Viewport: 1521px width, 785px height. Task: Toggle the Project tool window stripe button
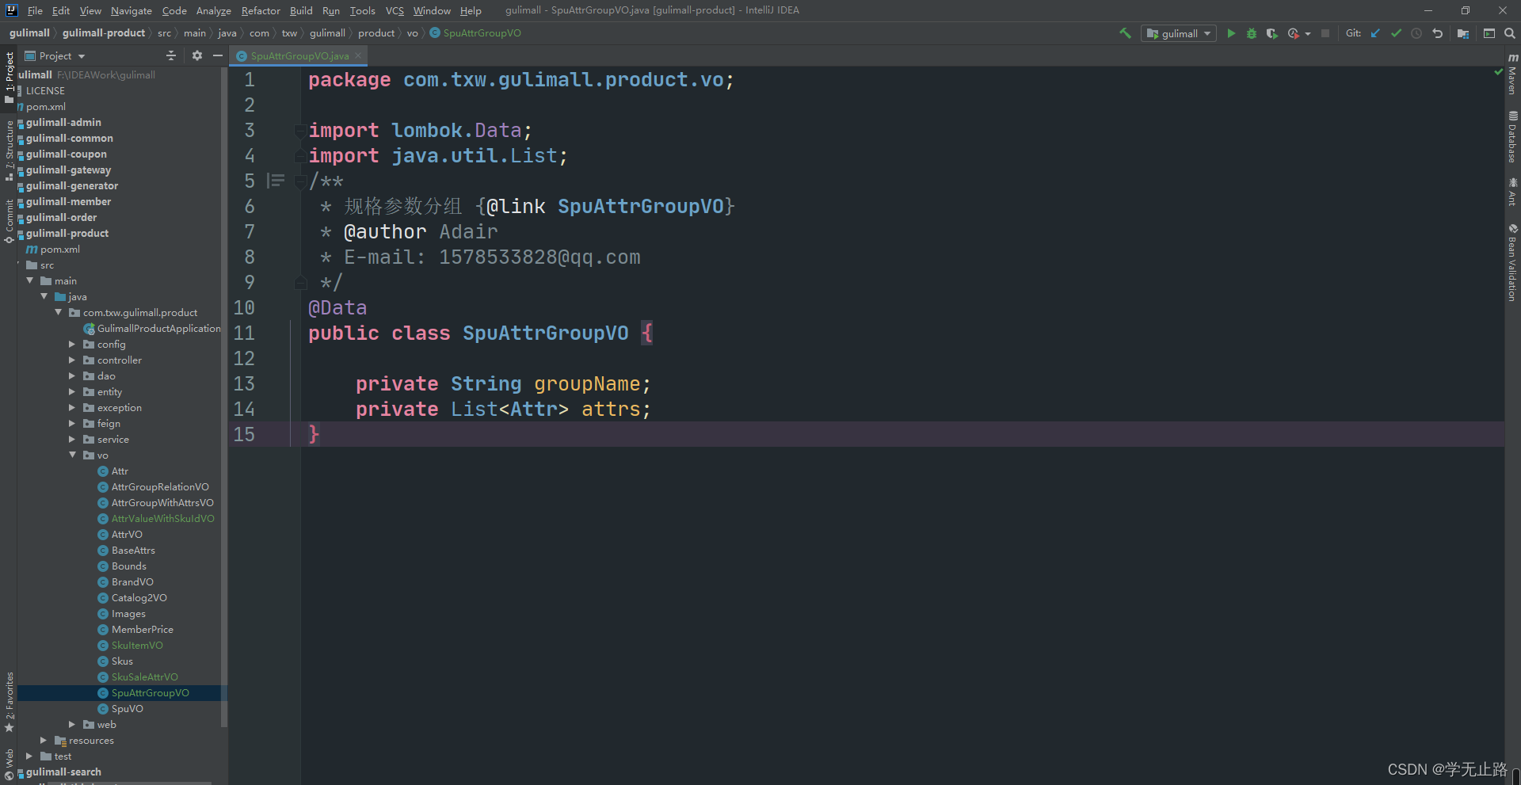point(10,77)
